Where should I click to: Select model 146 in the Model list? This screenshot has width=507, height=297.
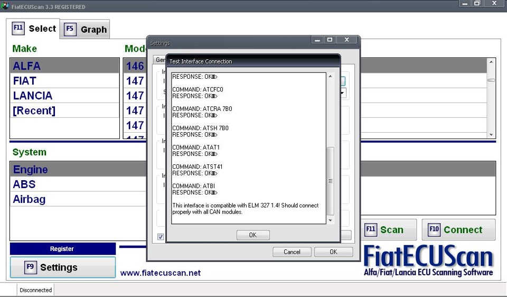pos(135,66)
